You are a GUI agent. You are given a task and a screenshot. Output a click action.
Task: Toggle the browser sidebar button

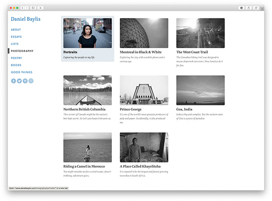click(33, 8)
